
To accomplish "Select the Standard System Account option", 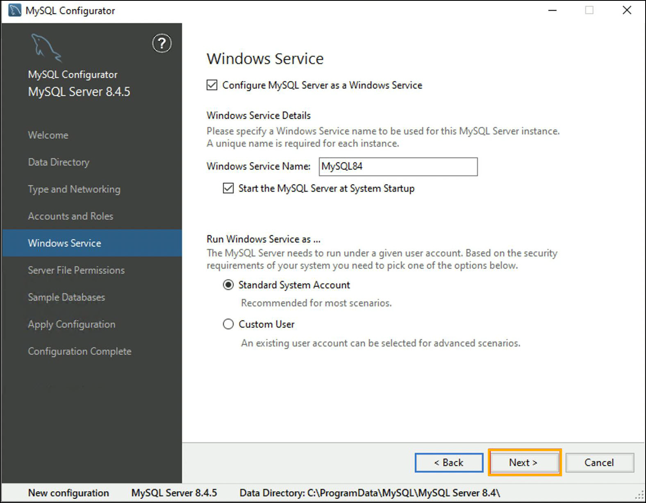I will click(x=228, y=285).
